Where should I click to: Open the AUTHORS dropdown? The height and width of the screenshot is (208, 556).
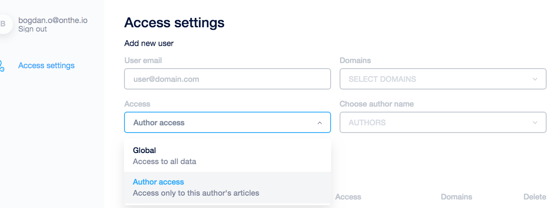point(443,122)
